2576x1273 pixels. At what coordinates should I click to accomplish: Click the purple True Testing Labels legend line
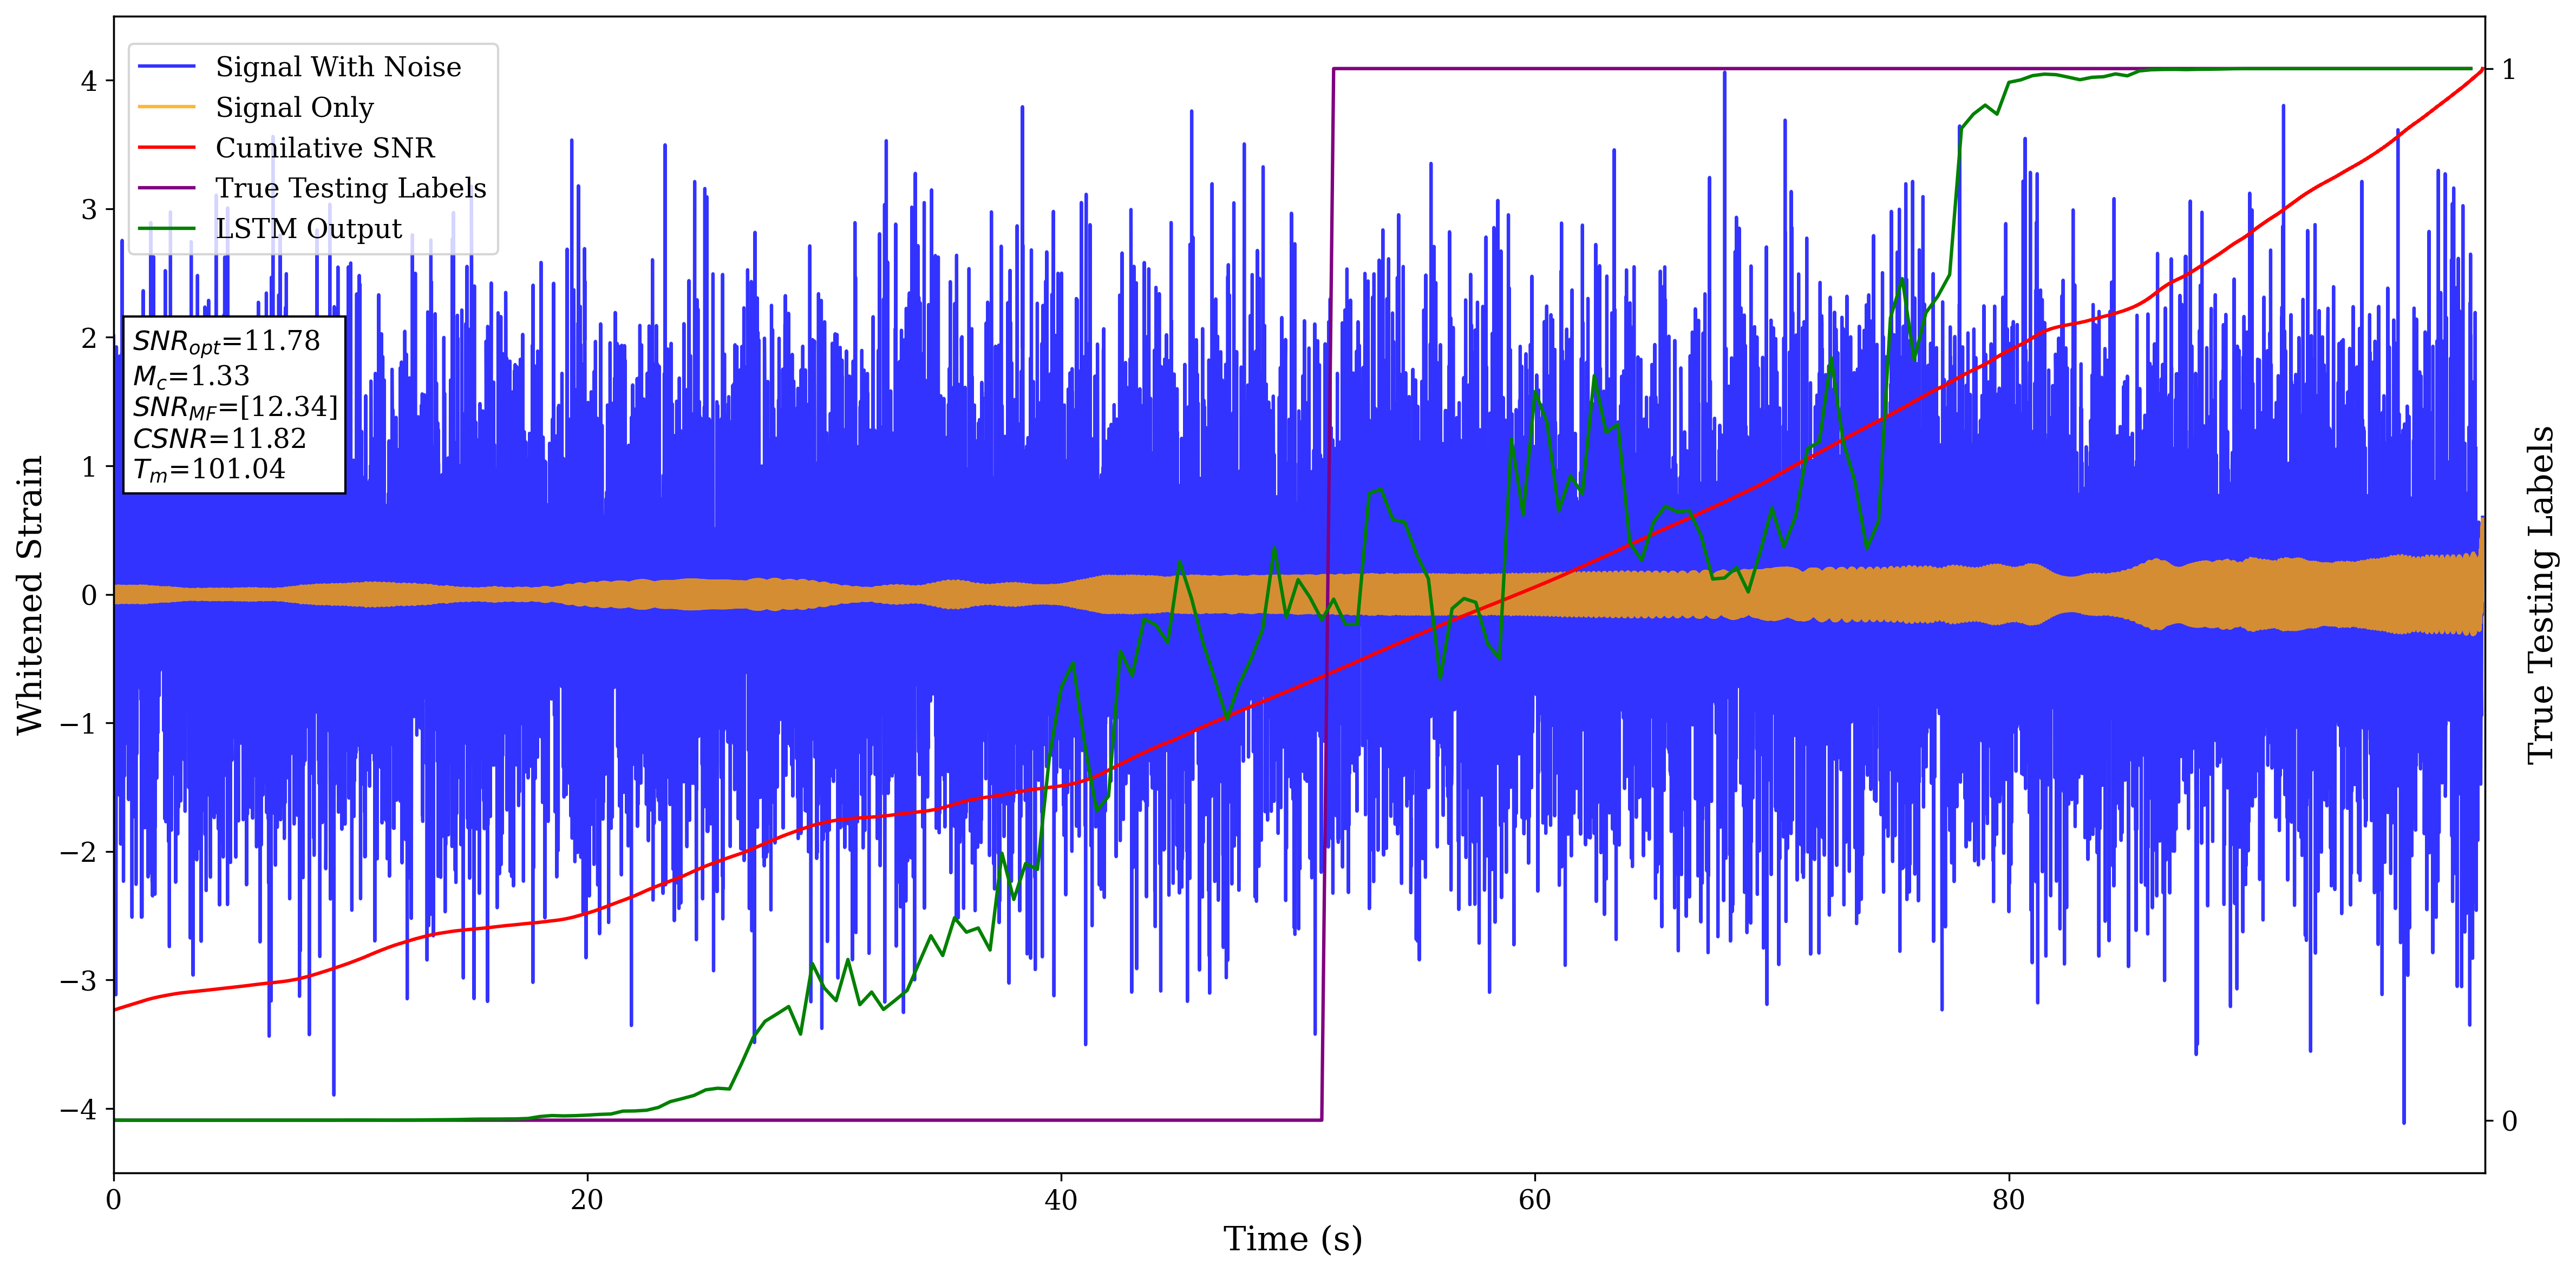166,188
